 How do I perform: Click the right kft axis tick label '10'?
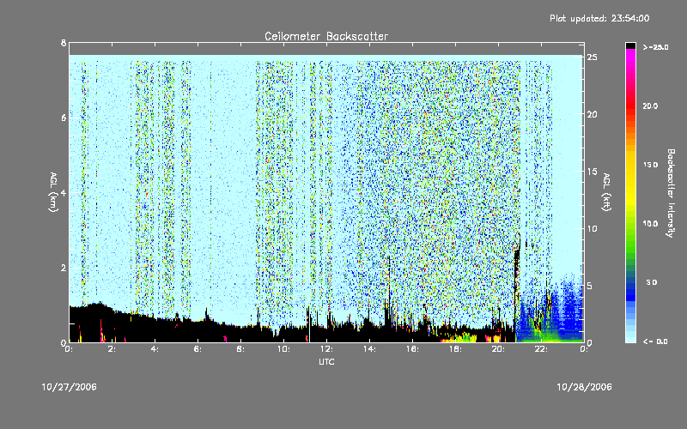(x=593, y=228)
